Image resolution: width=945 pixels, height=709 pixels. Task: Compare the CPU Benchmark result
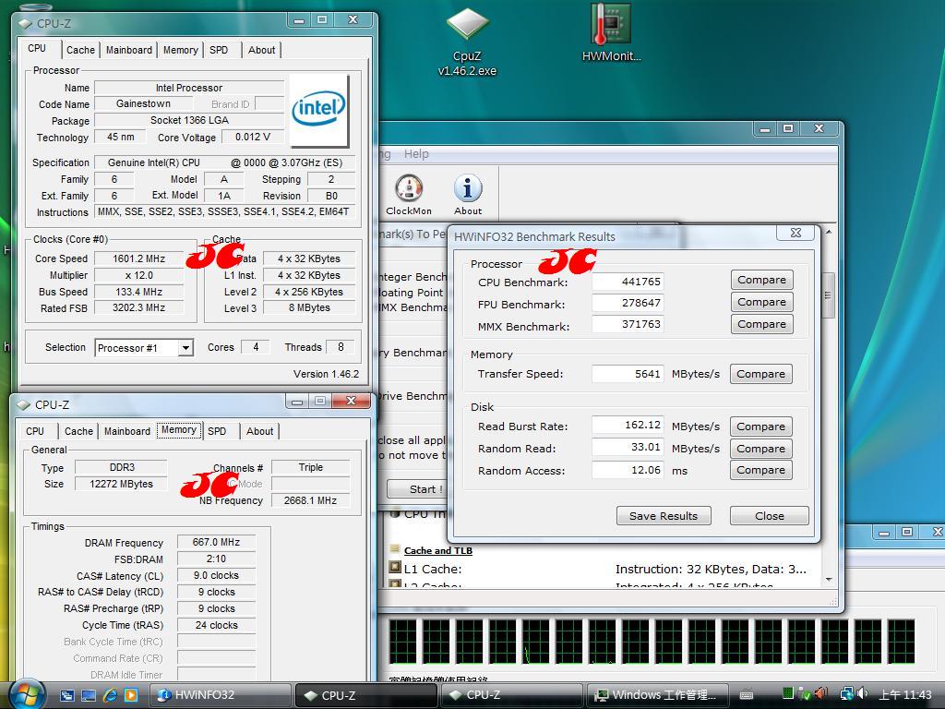tap(761, 280)
